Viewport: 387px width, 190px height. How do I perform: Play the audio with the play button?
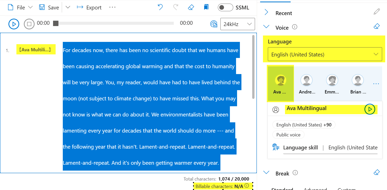tap(14, 24)
